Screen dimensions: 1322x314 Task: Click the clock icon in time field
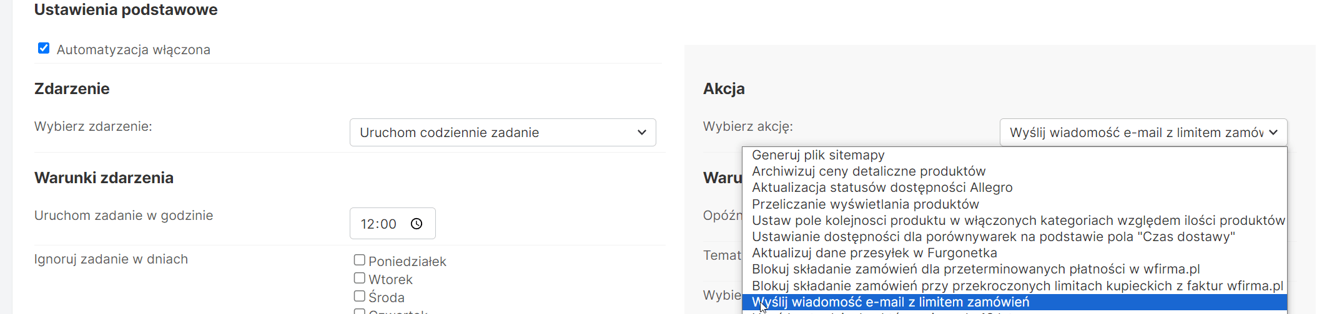tap(417, 224)
